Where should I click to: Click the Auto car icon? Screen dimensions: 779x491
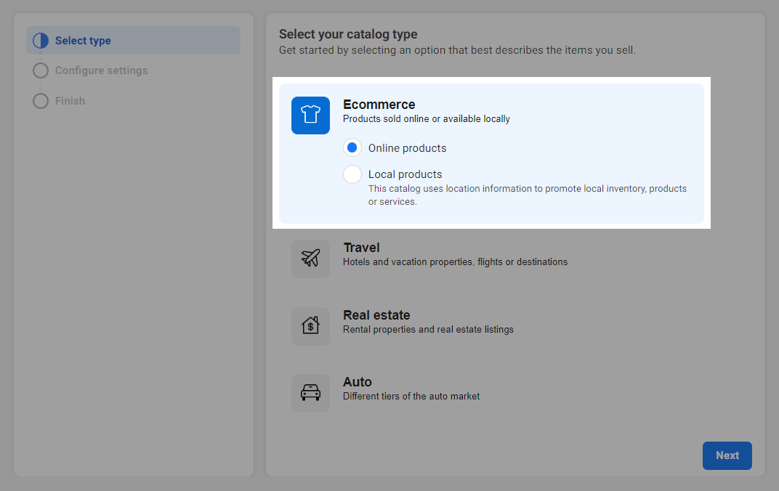click(310, 393)
